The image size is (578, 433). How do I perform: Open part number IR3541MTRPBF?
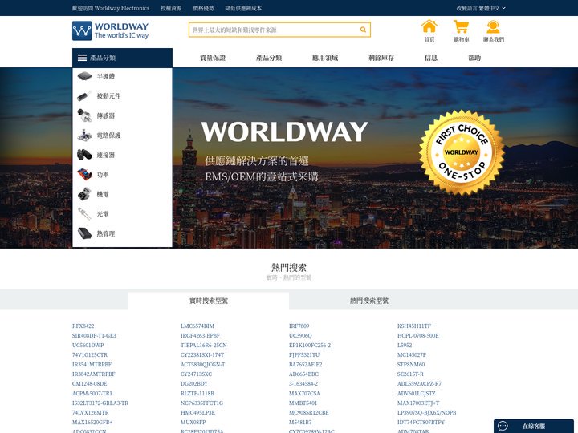coord(92,364)
